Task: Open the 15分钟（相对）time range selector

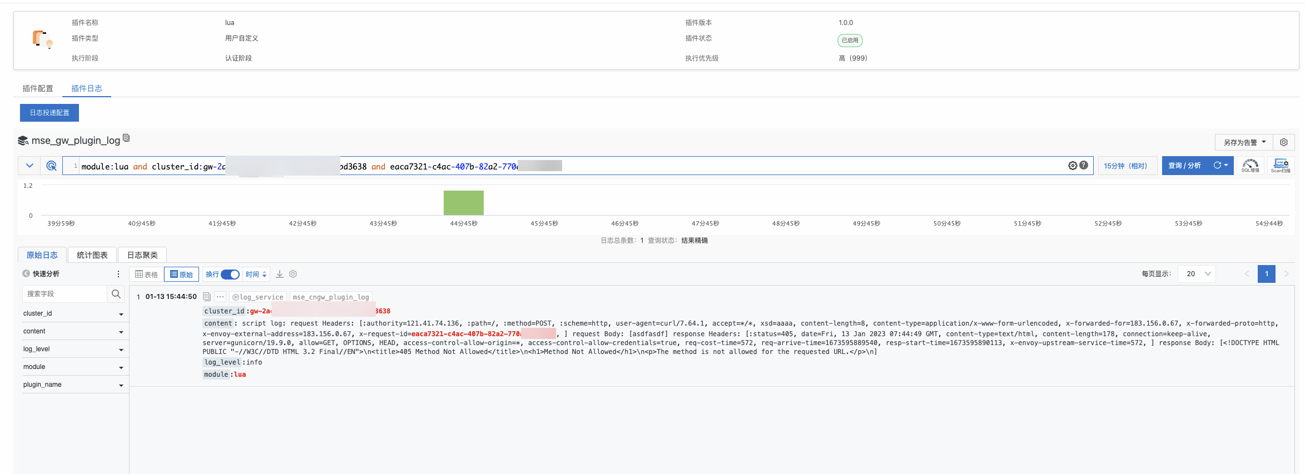Action: pyautogui.click(x=1127, y=166)
